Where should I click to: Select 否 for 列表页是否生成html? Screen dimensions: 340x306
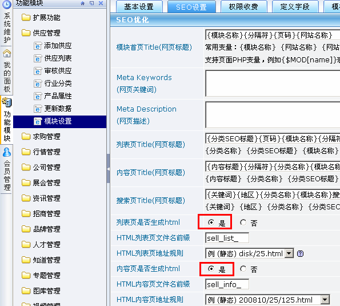point(243,222)
